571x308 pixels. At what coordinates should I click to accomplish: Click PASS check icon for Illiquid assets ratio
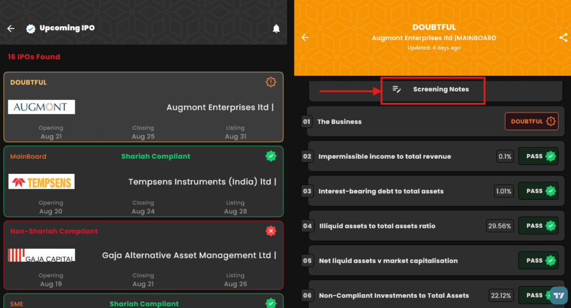coord(550,226)
